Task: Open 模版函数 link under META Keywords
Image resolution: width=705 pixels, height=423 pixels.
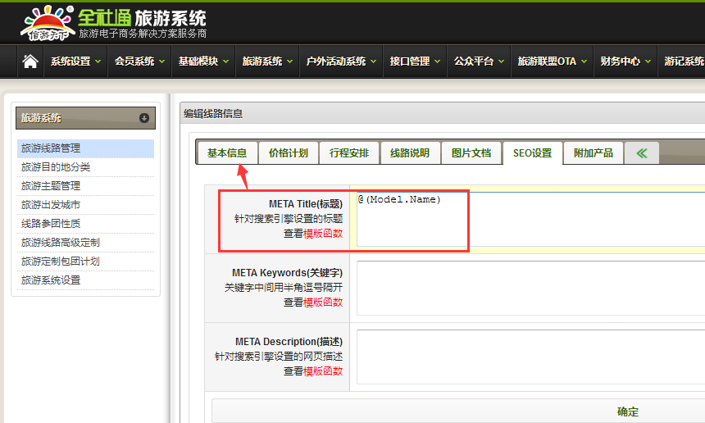Action: (323, 302)
